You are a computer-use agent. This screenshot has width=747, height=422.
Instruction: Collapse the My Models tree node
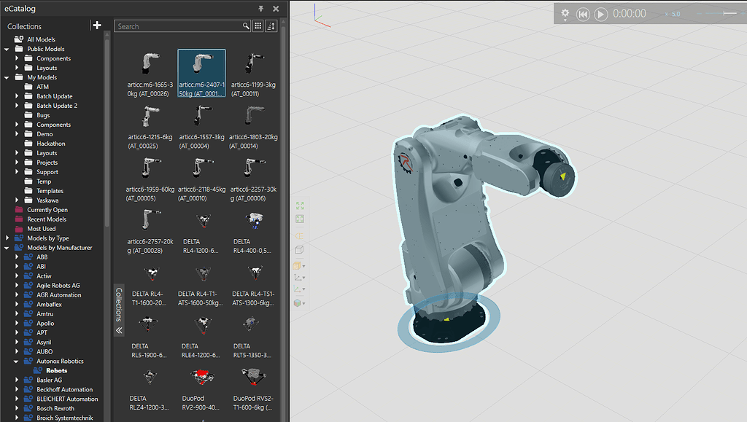pos(8,77)
